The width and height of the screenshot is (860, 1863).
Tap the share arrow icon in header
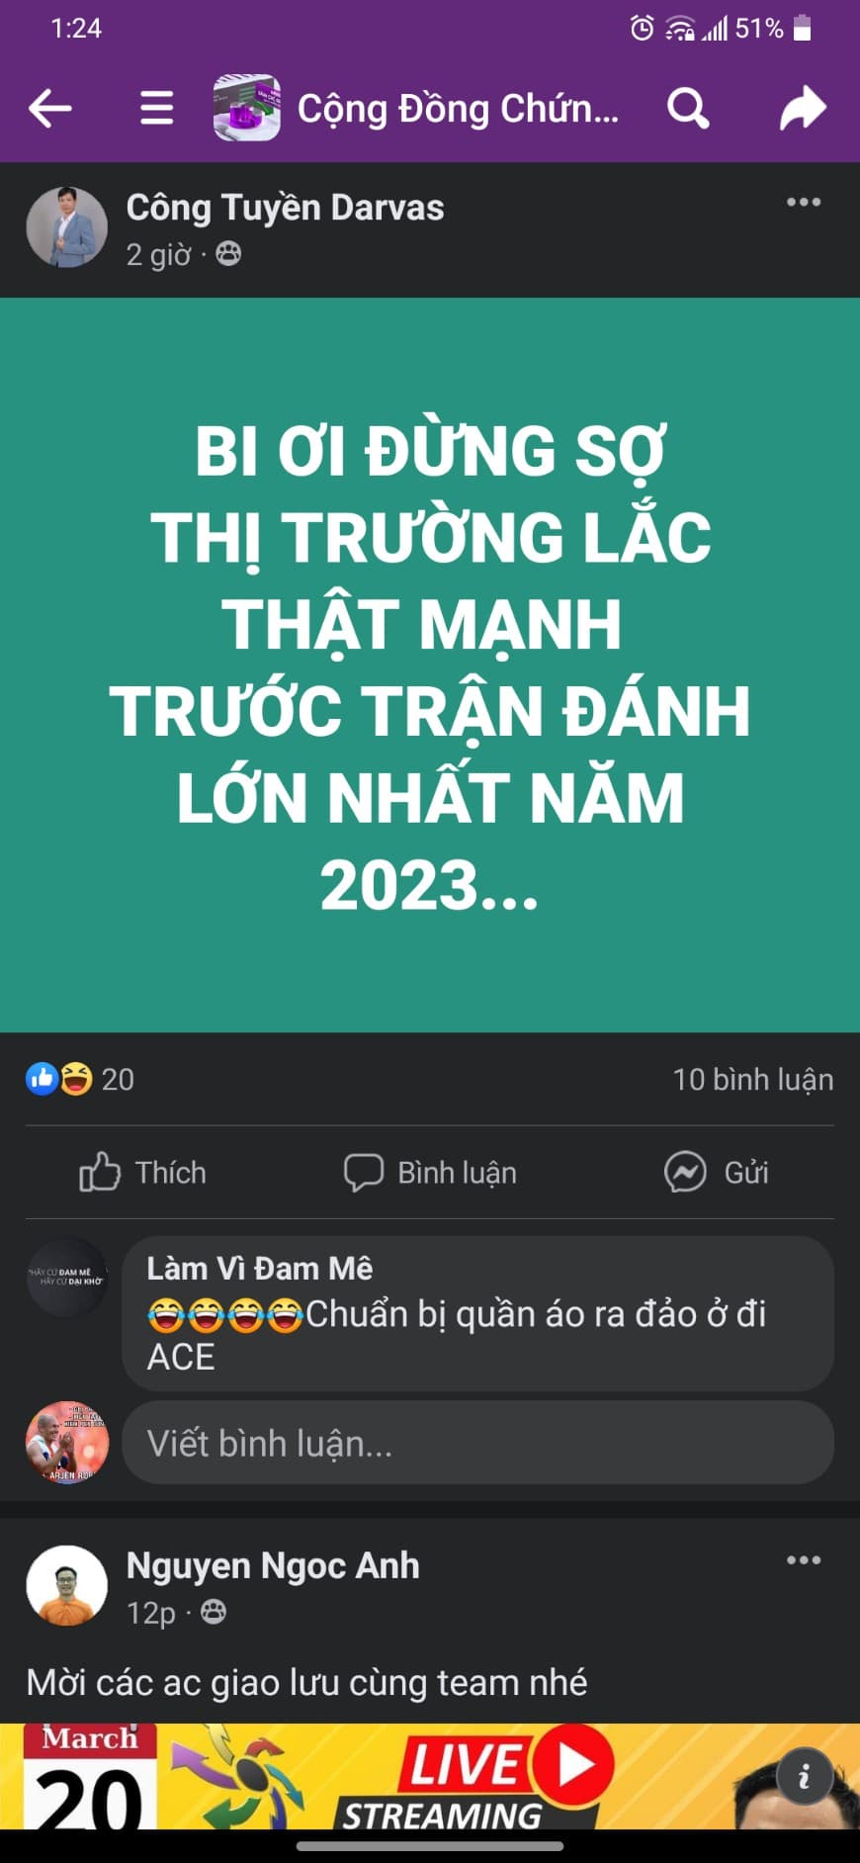pos(803,108)
